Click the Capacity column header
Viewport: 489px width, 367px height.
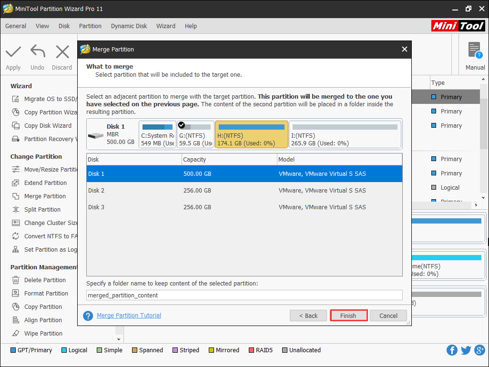click(x=230, y=159)
